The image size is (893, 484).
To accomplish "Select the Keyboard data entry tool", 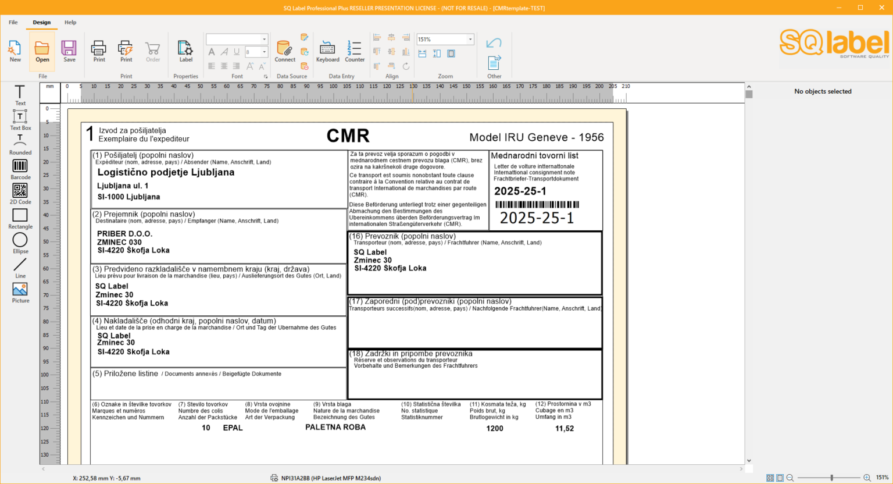I will tap(327, 50).
